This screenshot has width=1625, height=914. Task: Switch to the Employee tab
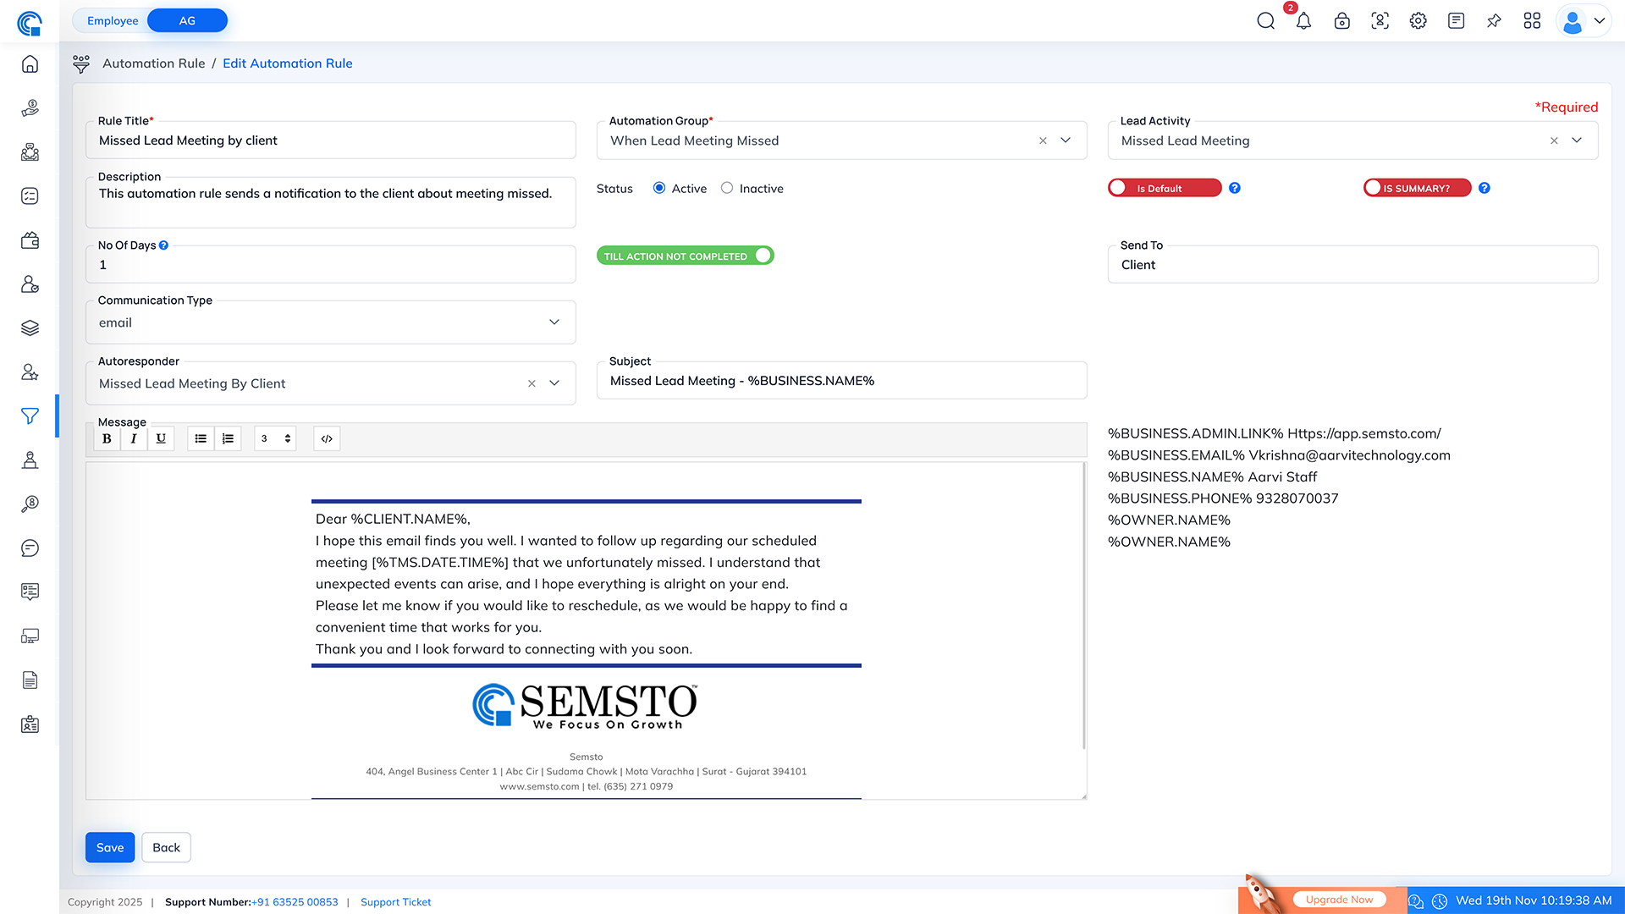coord(113,20)
